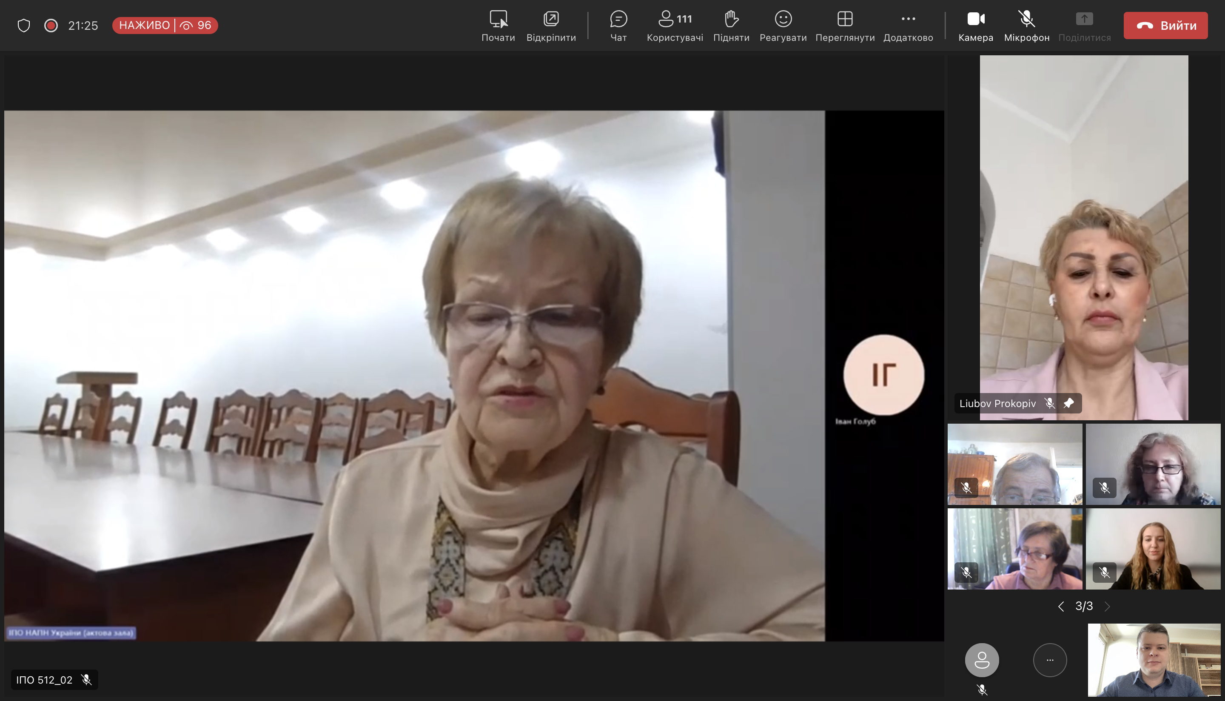
Task: Click the shield security icon
Action: (x=23, y=25)
